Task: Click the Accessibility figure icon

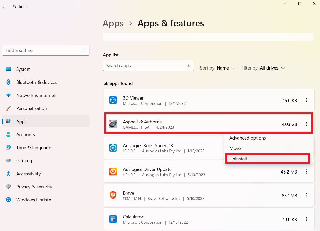Action: [8, 174]
